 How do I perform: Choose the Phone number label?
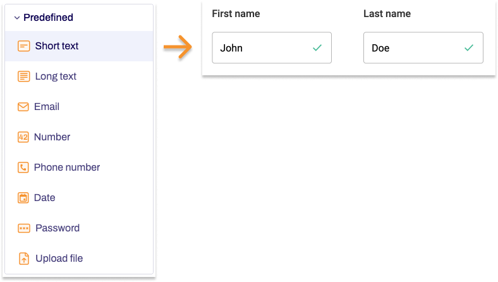pos(67,168)
